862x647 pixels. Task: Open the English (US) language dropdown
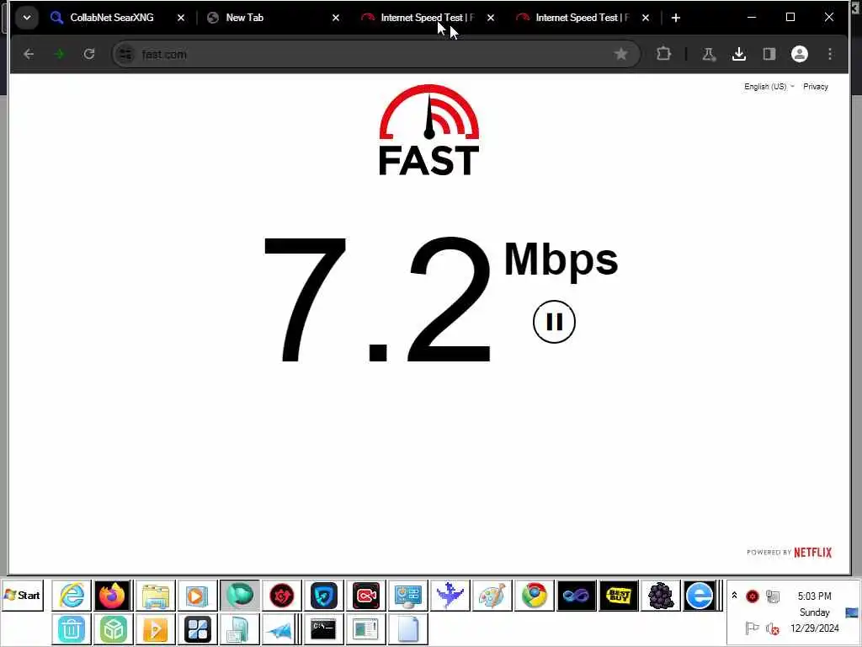769,87
